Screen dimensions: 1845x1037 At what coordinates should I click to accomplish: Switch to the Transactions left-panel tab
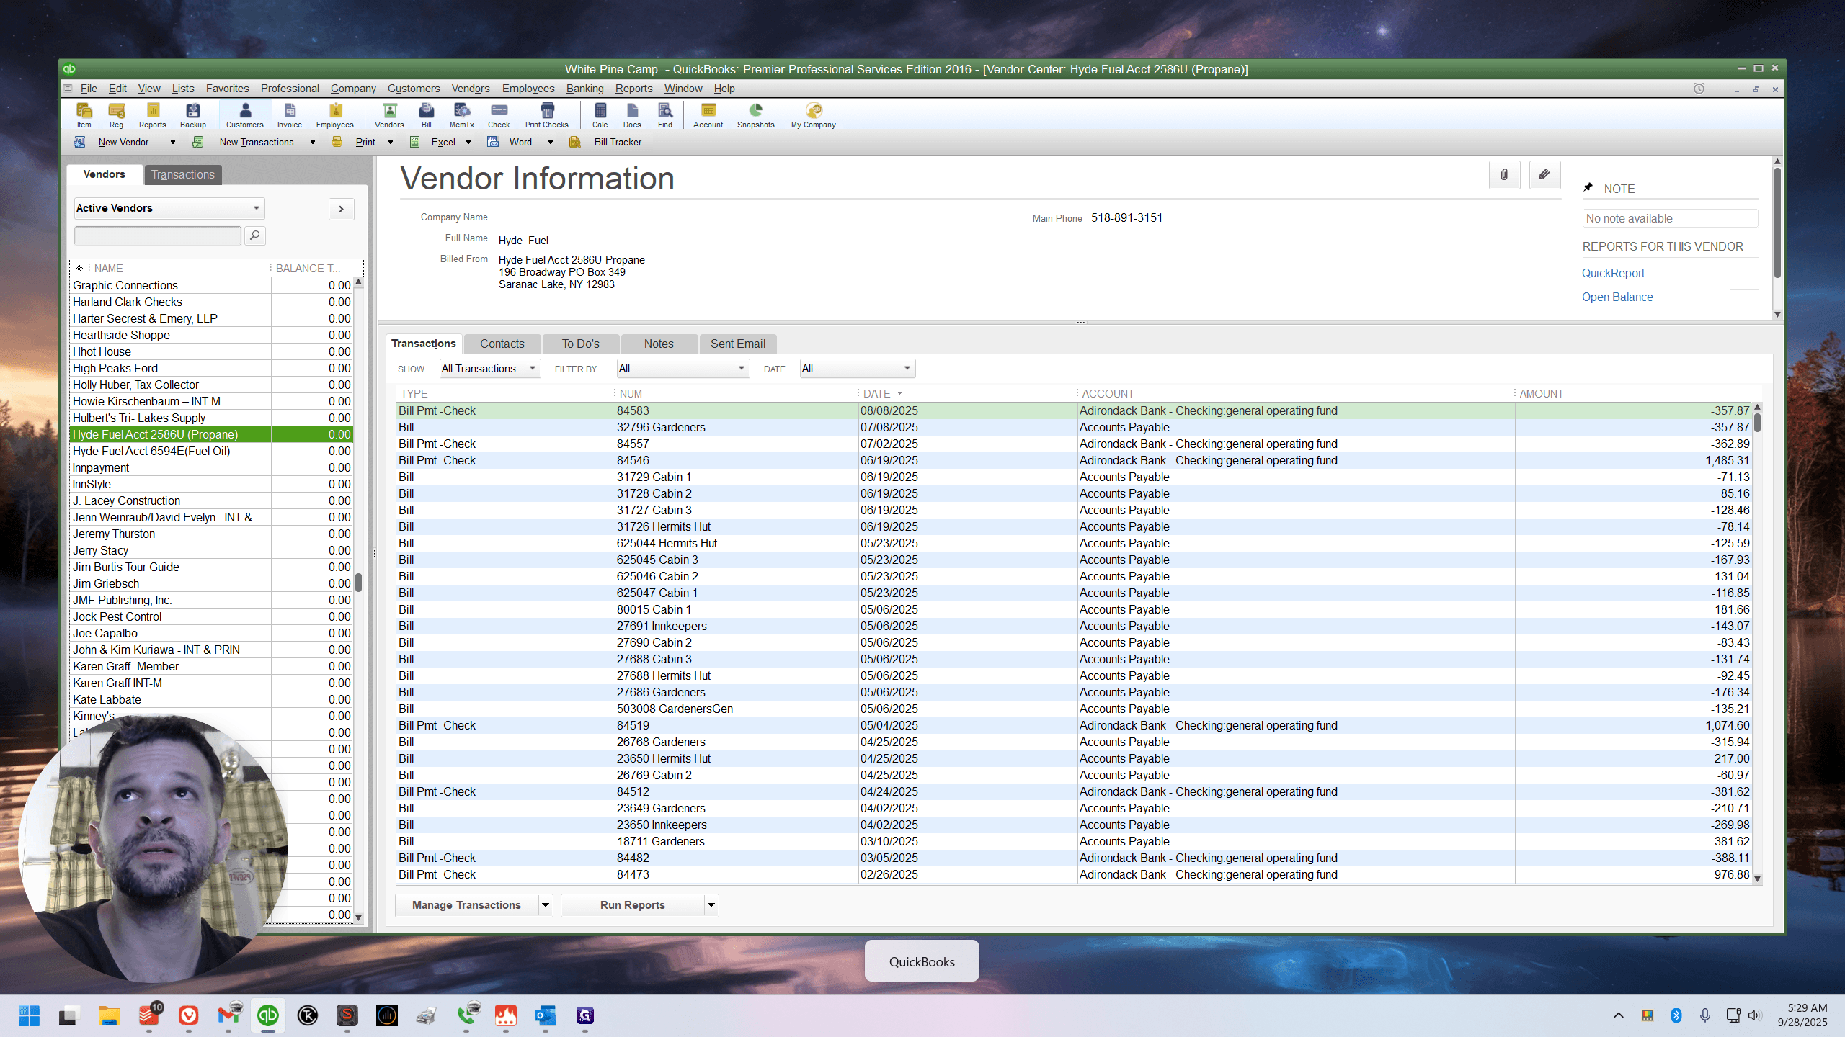[183, 175]
